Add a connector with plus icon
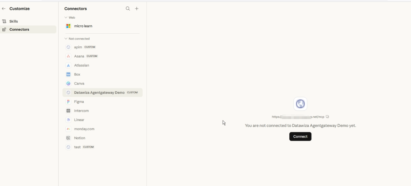The width and height of the screenshot is (411, 186). (x=137, y=9)
